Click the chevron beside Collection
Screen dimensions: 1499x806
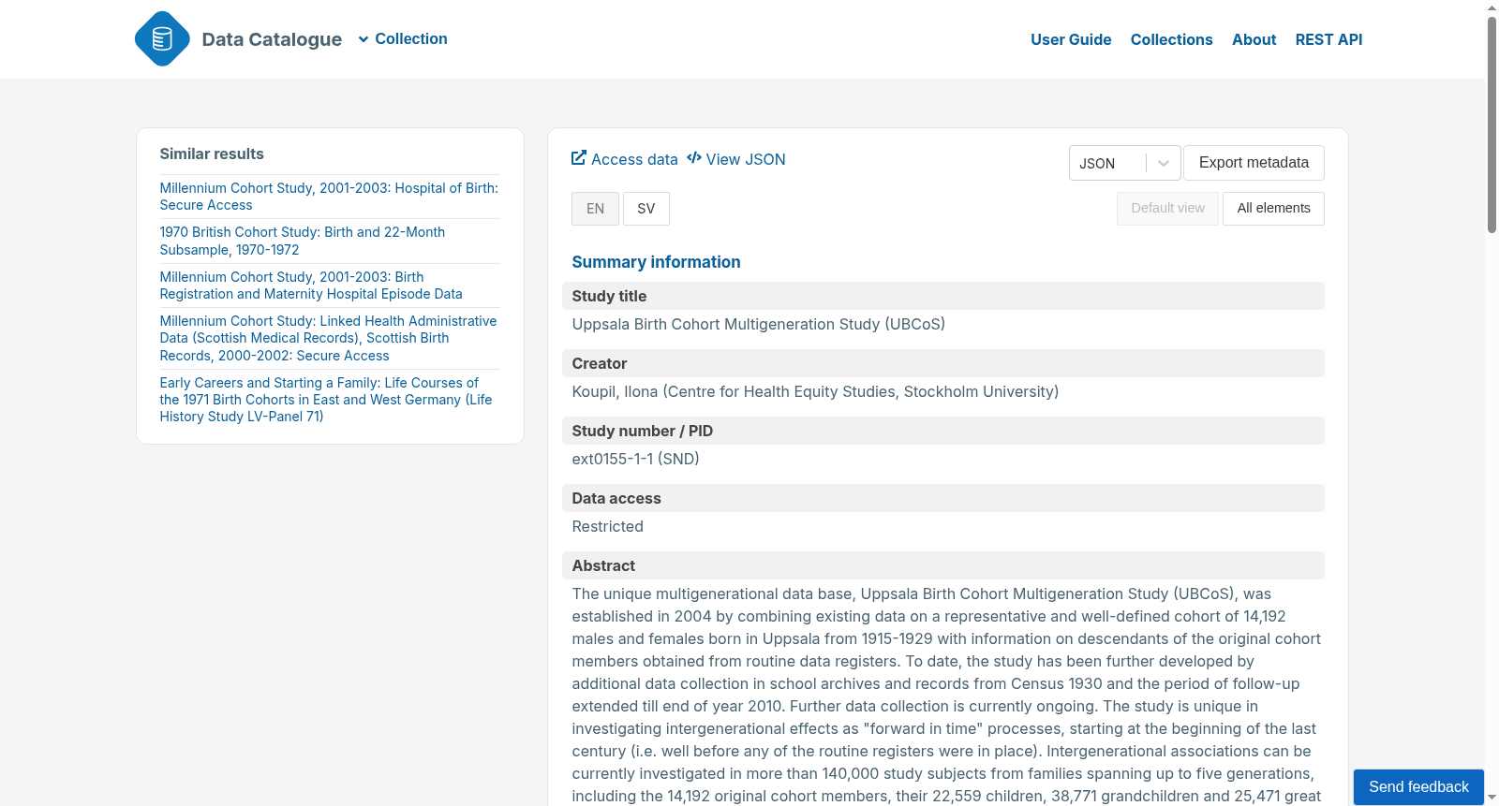coord(364,39)
